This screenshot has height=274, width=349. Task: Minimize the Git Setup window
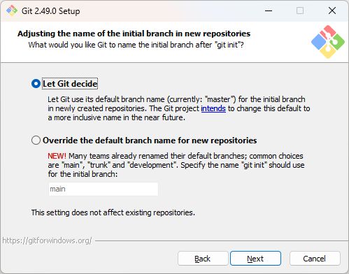269,10
